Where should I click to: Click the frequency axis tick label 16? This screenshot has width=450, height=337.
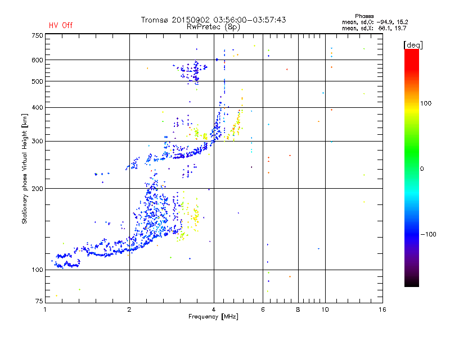click(382, 309)
